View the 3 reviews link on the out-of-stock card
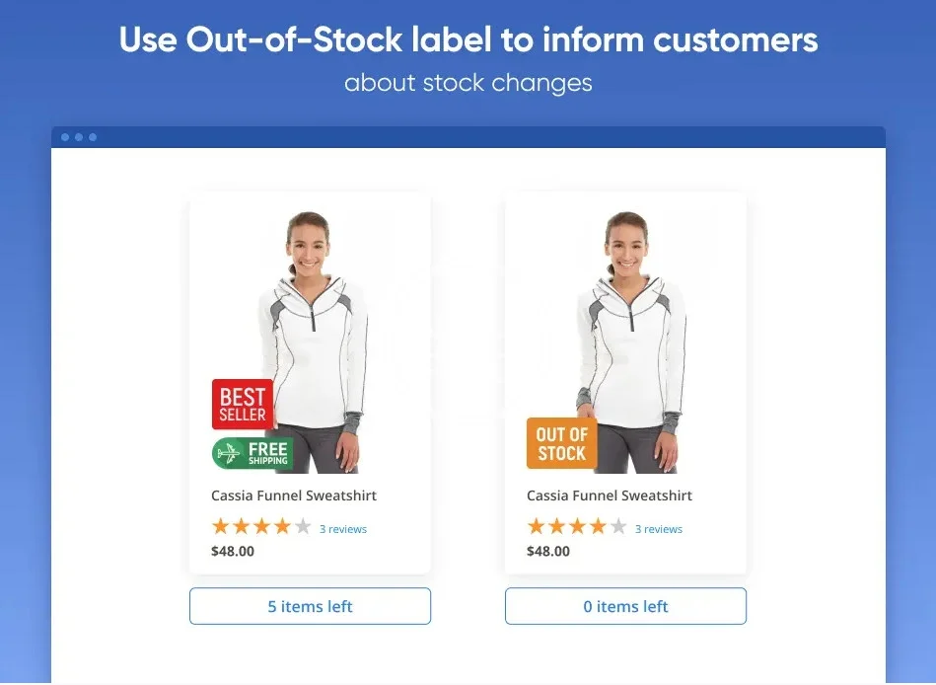The height and width of the screenshot is (685, 936). click(x=659, y=529)
